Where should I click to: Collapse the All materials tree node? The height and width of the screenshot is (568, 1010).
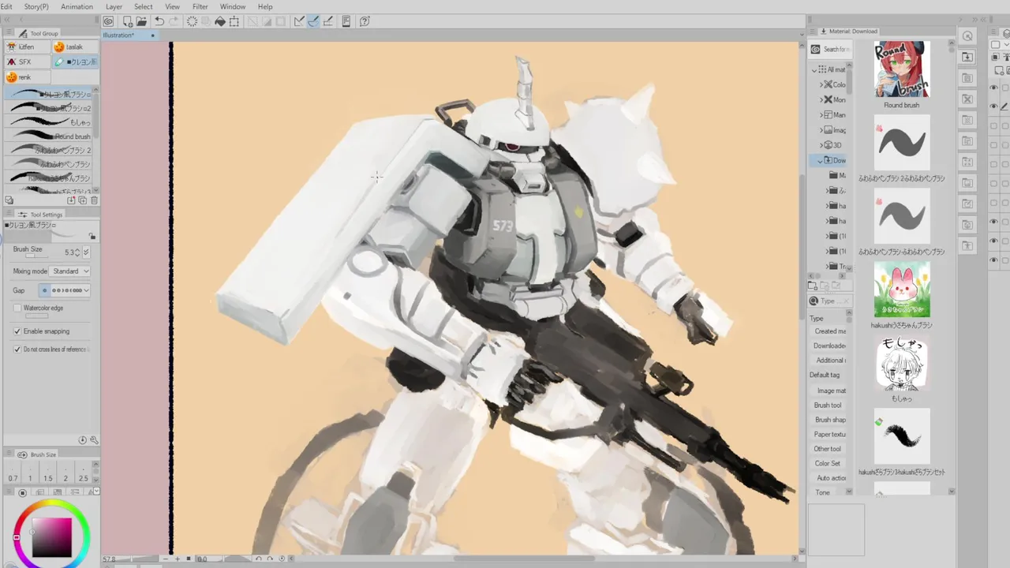coord(814,69)
